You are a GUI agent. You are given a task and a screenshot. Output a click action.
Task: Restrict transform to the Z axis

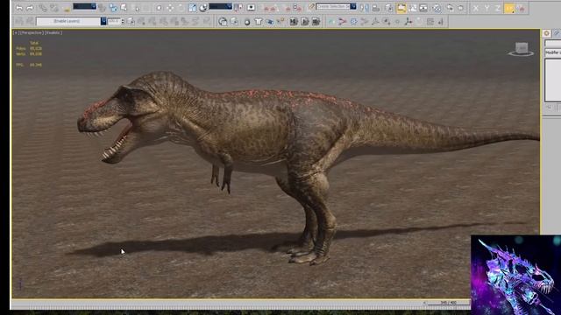(497, 8)
